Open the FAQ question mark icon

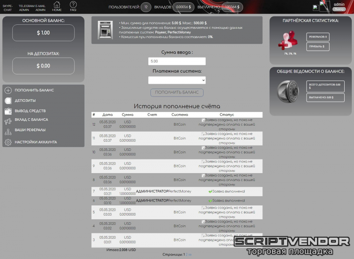coord(73,5)
